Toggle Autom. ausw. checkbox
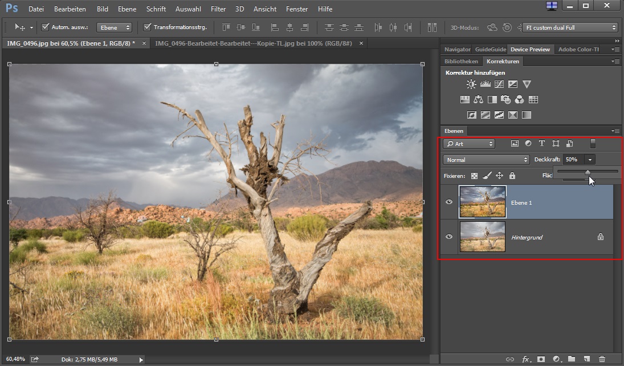624x366 pixels. pos(46,27)
